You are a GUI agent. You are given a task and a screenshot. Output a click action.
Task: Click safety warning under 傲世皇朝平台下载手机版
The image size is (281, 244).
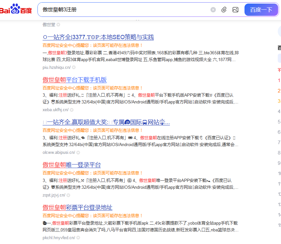(x=92, y=88)
